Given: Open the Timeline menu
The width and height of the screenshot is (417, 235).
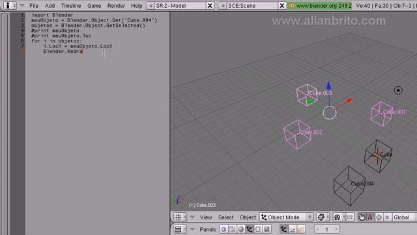Looking at the screenshot, I should pos(71,6).
